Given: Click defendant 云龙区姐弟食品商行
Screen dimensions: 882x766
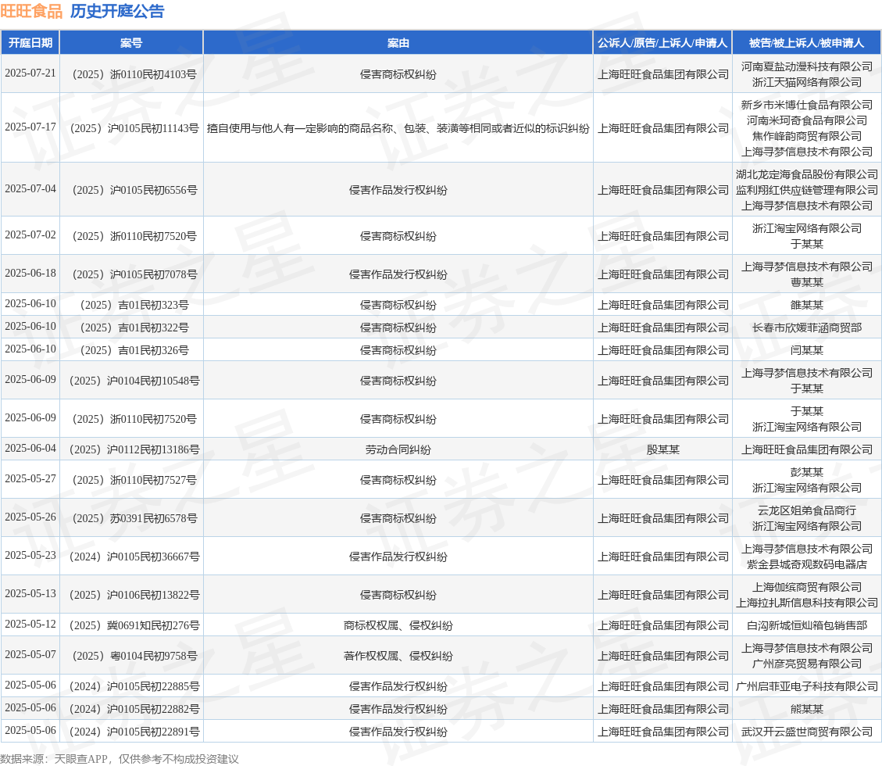Looking at the screenshot, I should [807, 510].
